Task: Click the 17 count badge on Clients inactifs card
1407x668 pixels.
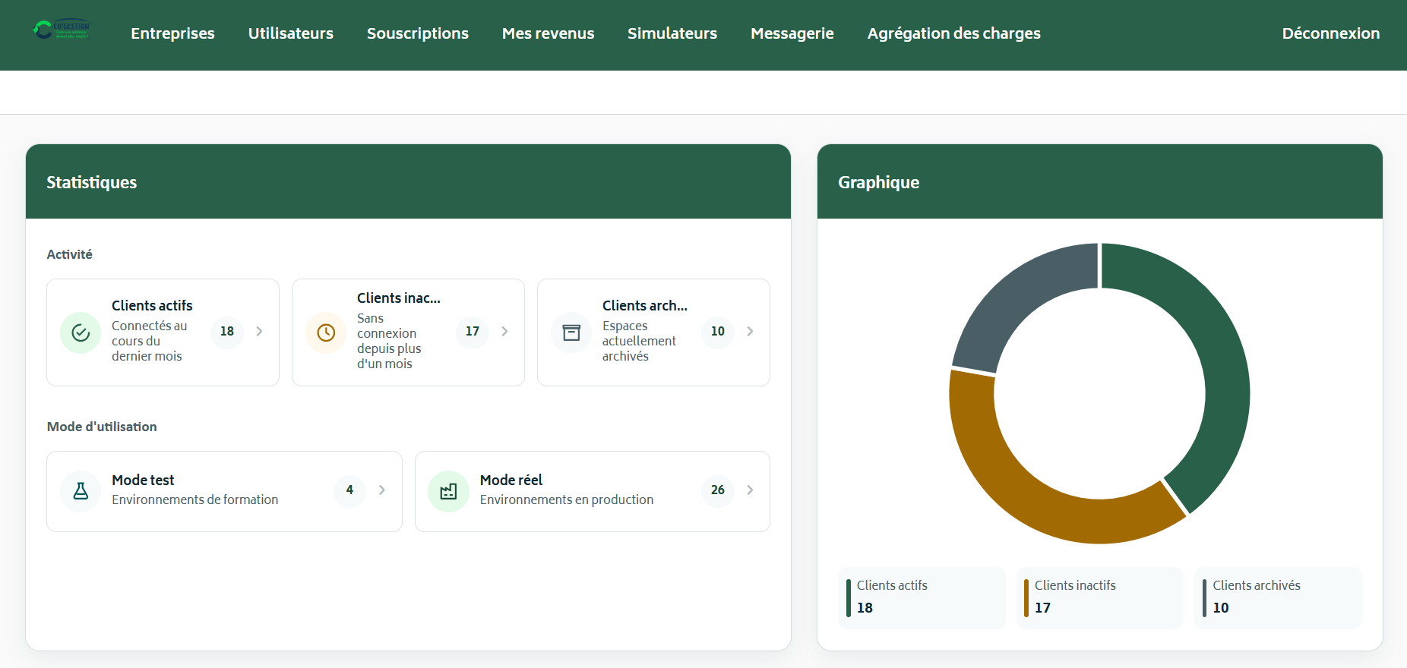Action: pos(473,331)
